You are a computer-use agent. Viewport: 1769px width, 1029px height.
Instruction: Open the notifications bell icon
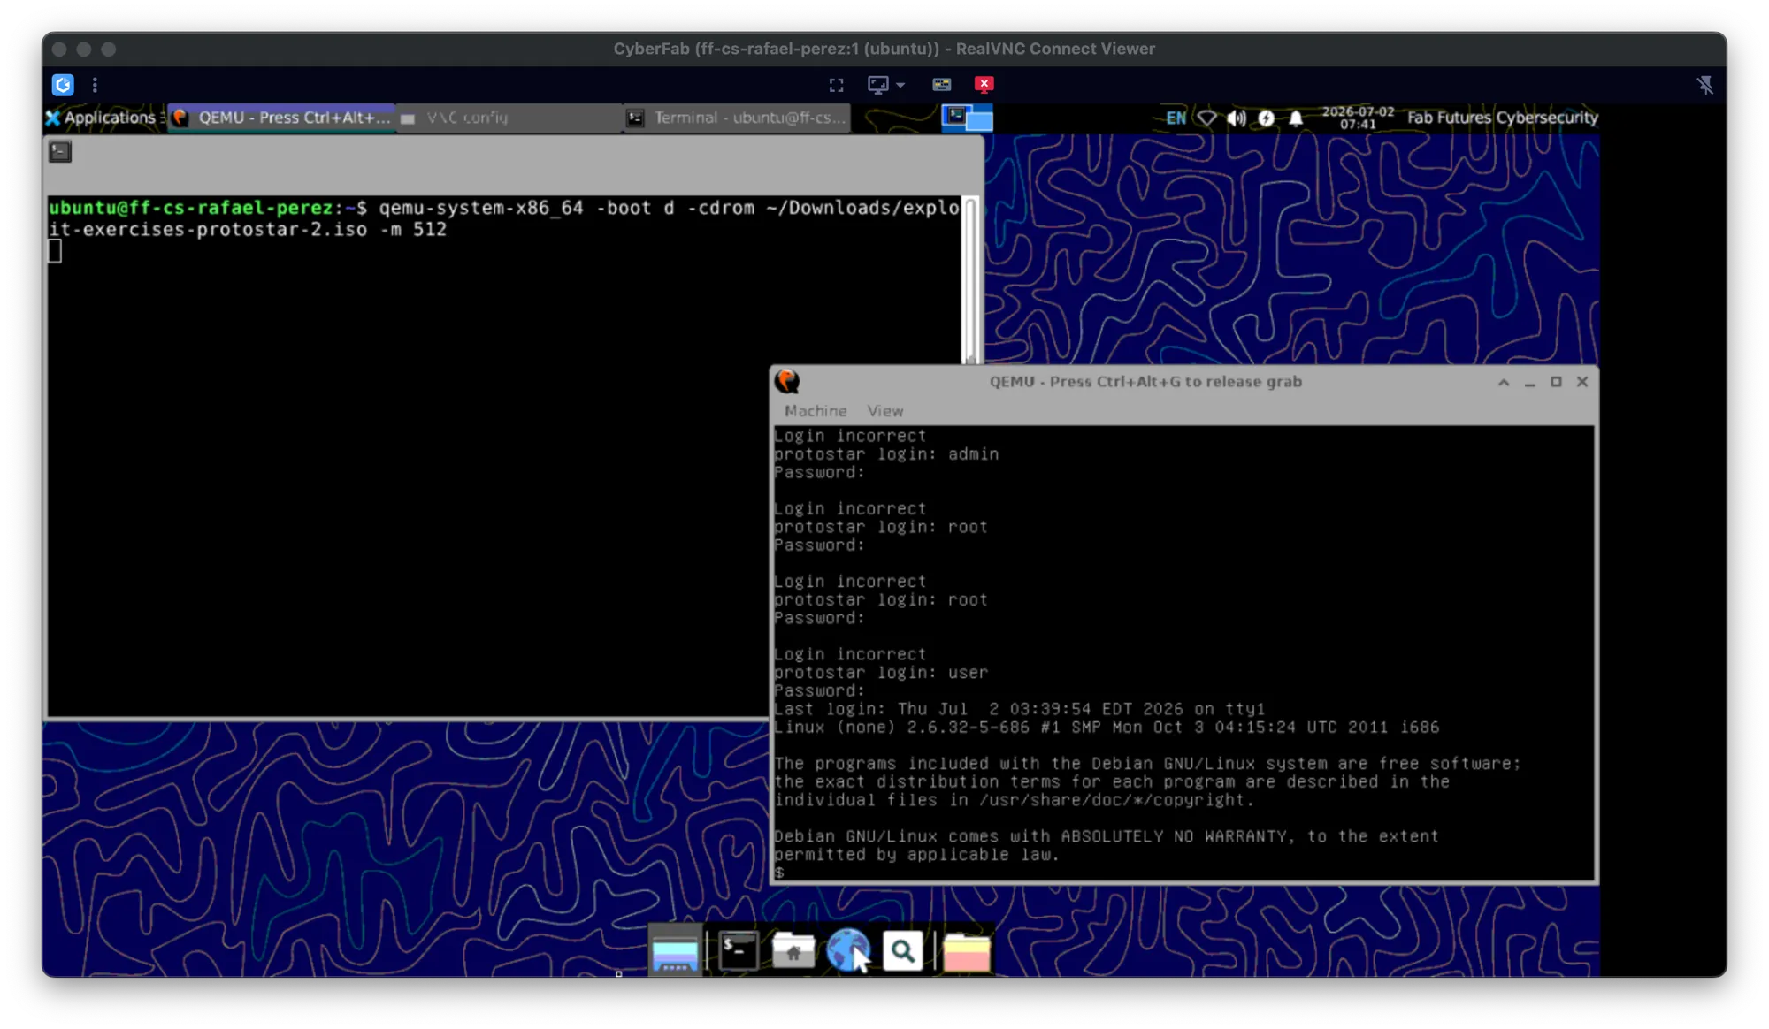(x=1296, y=118)
